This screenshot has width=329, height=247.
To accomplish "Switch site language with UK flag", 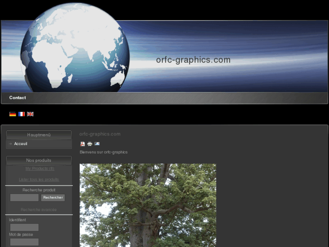I will (30, 114).
